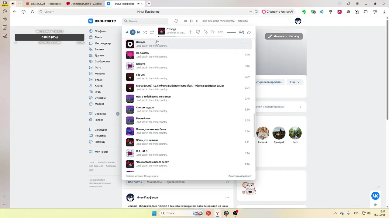The height and width of the screenshot is (218, 389).
Task: Pause playback with the blue pause button
Action: tap(133, 32)
